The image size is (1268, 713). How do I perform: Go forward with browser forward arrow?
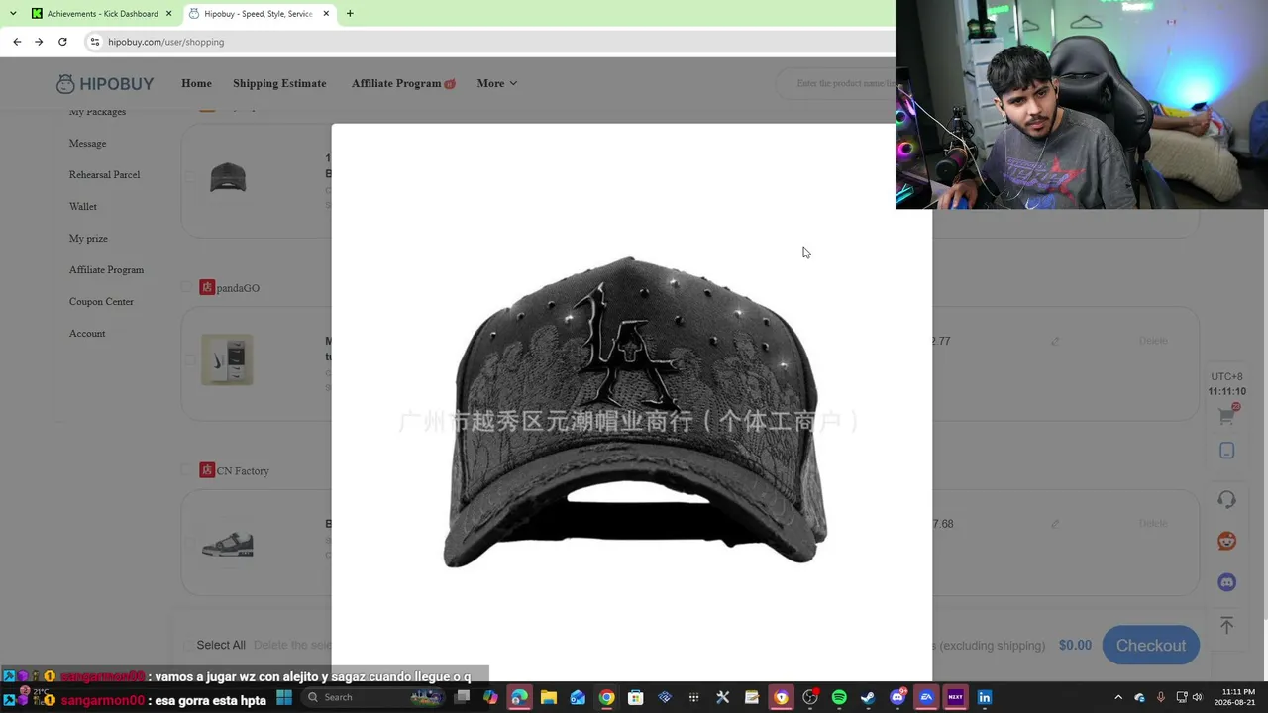[x=39, y=42]
